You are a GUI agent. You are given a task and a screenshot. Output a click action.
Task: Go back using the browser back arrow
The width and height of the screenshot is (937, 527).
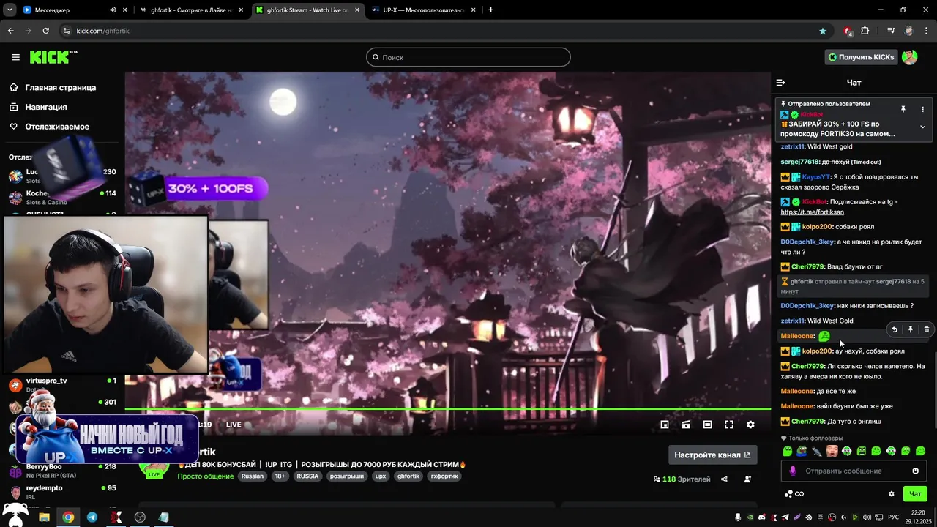coord(10,31)
